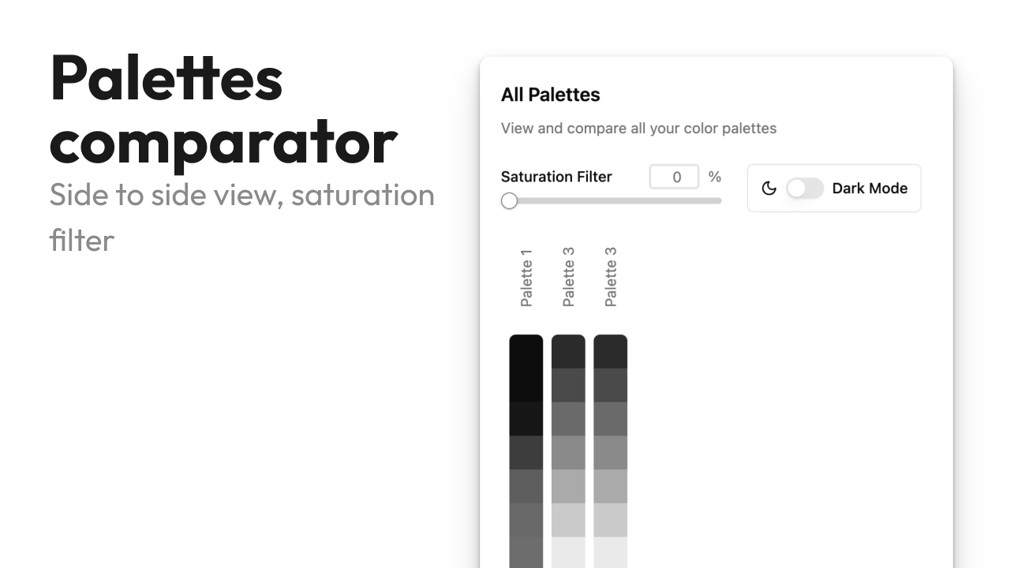The width and height of the screenshot is (1010, 568).
Task: Click the percent sign next to the input
Action: point(715,177)
